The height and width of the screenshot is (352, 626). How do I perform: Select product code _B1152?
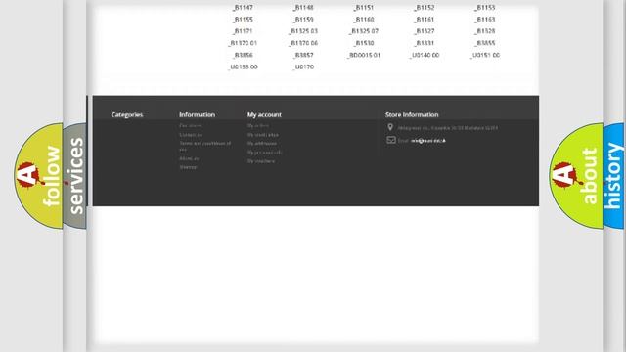424,7
